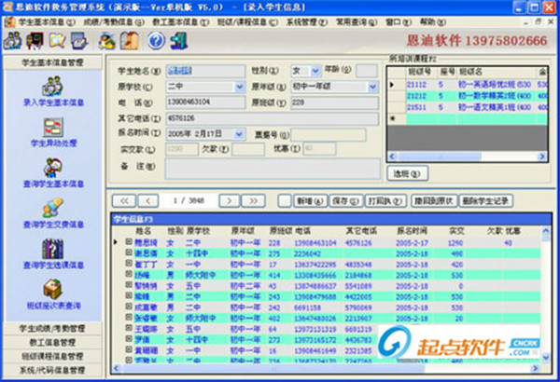
Task: Click the 新增 button
Action: point(310,201)
